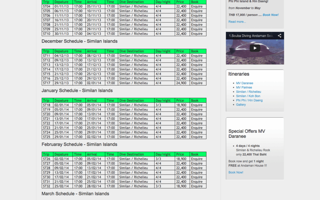
Task: Click the Price header in January table
Action: tap(180, 100)
